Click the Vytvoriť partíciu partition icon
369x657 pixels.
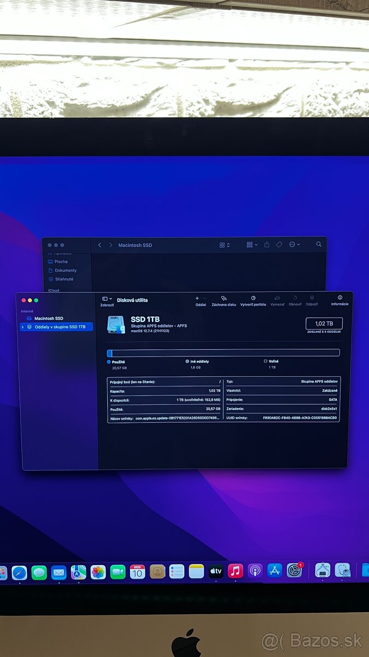click(253, 298)
